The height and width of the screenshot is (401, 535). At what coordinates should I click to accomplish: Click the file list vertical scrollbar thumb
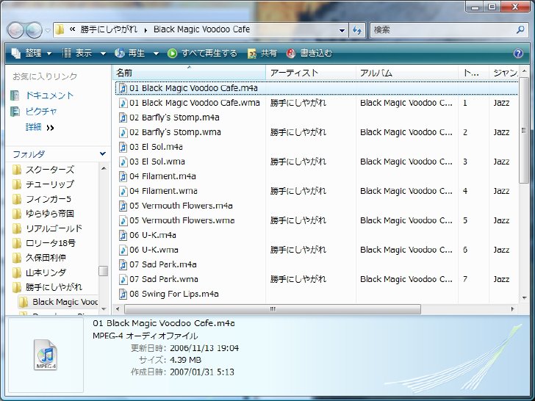524,130
